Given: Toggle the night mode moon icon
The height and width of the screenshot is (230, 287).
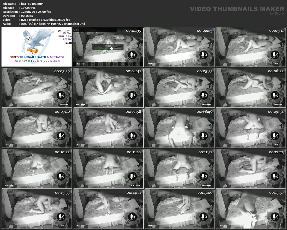Looking at the screenshot, I should tap(138, 64).
